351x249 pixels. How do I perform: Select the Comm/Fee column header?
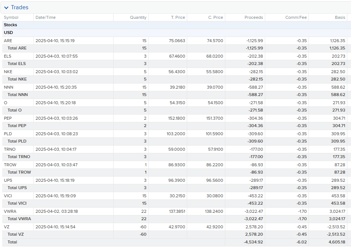(296, 17)
